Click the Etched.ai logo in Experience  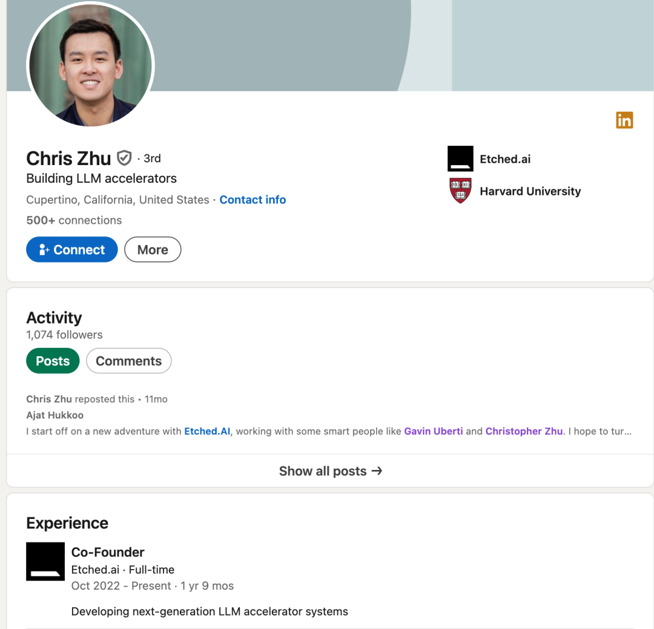click(45, 561)
